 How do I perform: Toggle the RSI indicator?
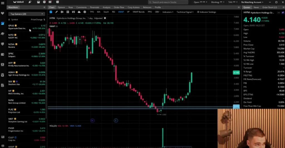point(114,12)
